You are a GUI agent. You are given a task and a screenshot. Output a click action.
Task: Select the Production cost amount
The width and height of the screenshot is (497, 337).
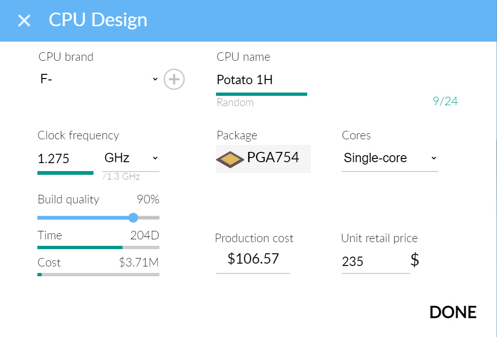coord(253,258)
